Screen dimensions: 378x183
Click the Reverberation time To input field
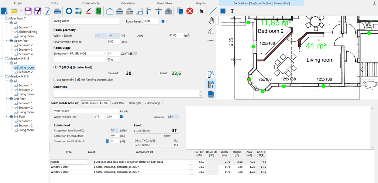(x=113, y=42)
